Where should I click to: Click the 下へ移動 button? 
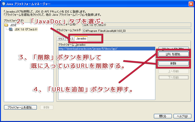[174, 77]
